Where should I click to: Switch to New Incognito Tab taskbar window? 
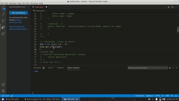coord(34,99)
